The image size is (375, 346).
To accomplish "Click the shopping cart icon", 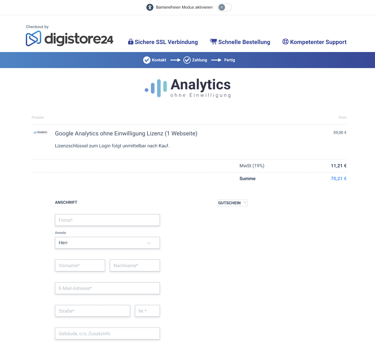I will coord(213,42).
